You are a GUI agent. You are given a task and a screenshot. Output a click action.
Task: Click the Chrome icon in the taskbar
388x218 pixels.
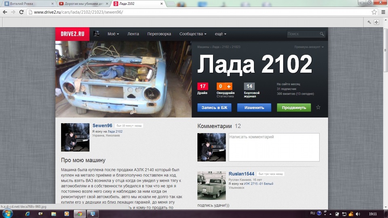coord(80,214)
